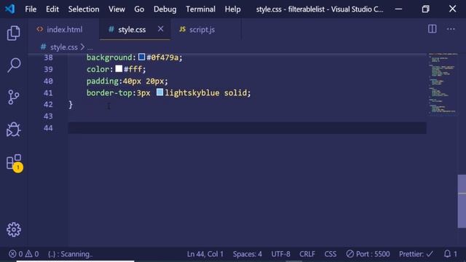Open the #fff white color swatch

pos(119,68)
